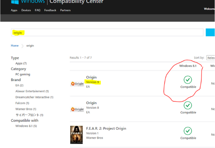Go to the FAQ page
Screen dimensions: 215x148
point(38,10)
